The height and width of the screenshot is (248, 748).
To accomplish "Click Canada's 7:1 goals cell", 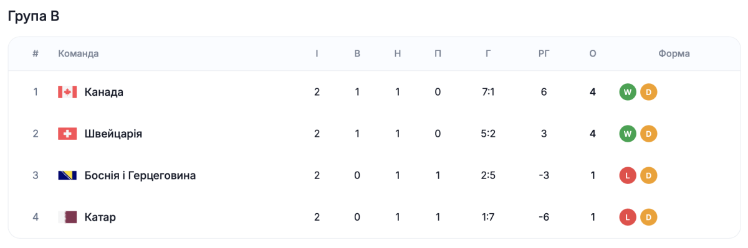I will click(488, 92).
